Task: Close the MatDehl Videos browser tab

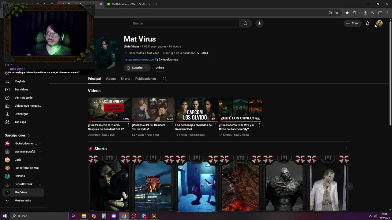Action: tap(149, 4)
